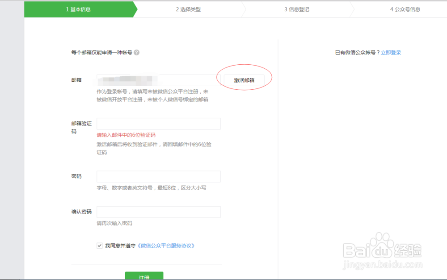Select step tab 3 信息登记

click(x=296, y=9)
